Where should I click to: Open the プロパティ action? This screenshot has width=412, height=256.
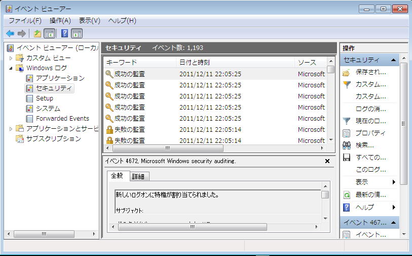(370, 133)
